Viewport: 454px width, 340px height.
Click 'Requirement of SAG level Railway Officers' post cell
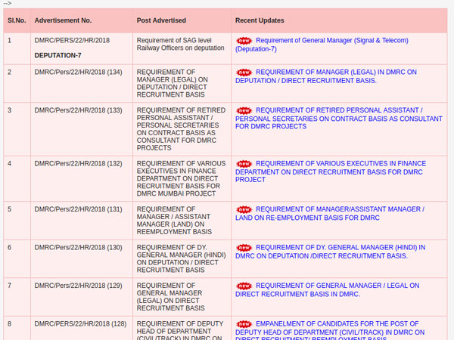[x=182, y=48]
